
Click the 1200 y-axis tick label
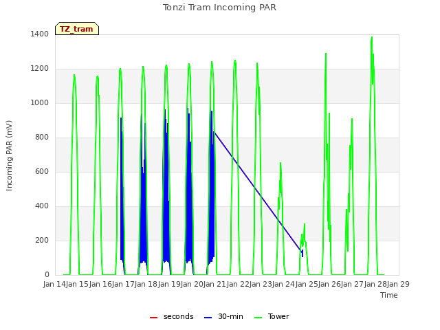click(39, 69)
